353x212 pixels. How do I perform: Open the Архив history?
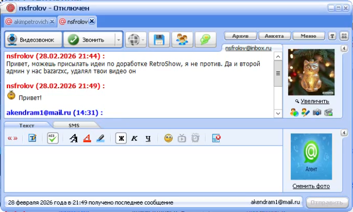pyautogui.click(x=241, y=36)
